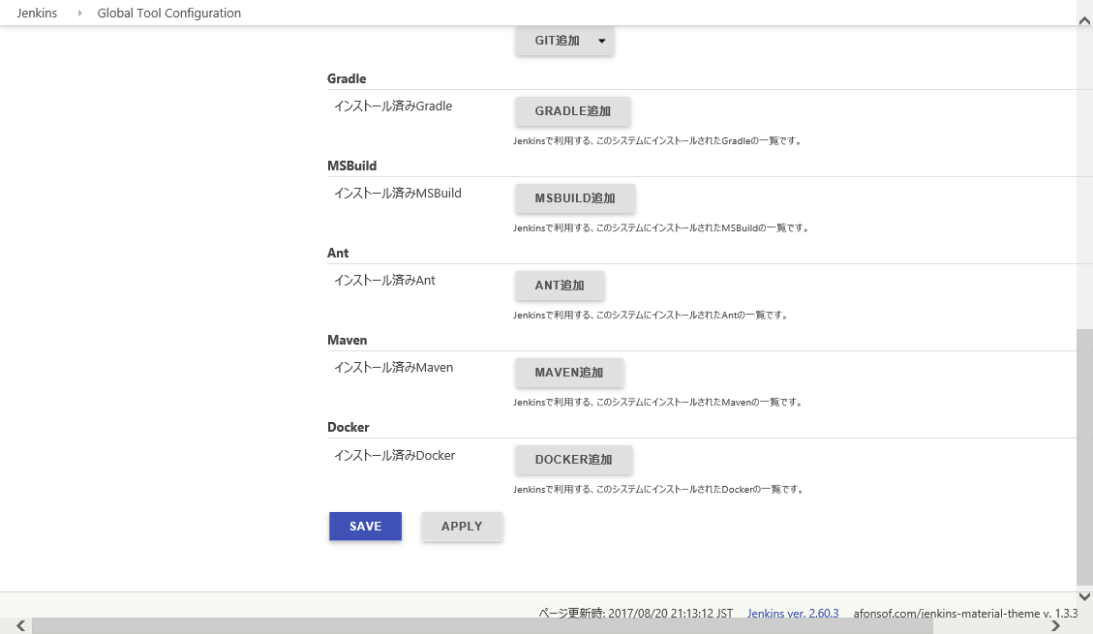Click the vertical scrollbar down arrow
The image size is (1093, 634).
click(1084, 596)
